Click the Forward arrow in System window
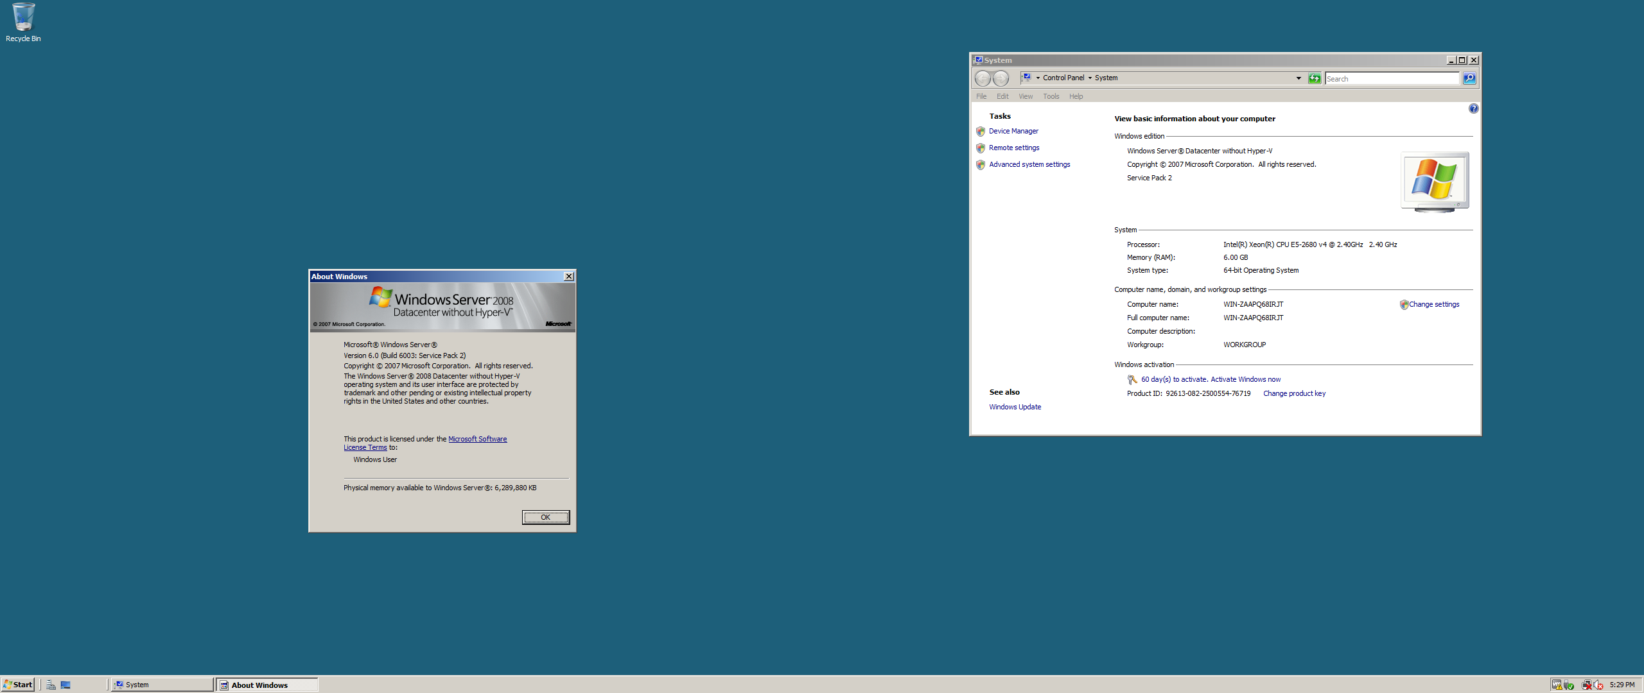 click(1001, 78)
